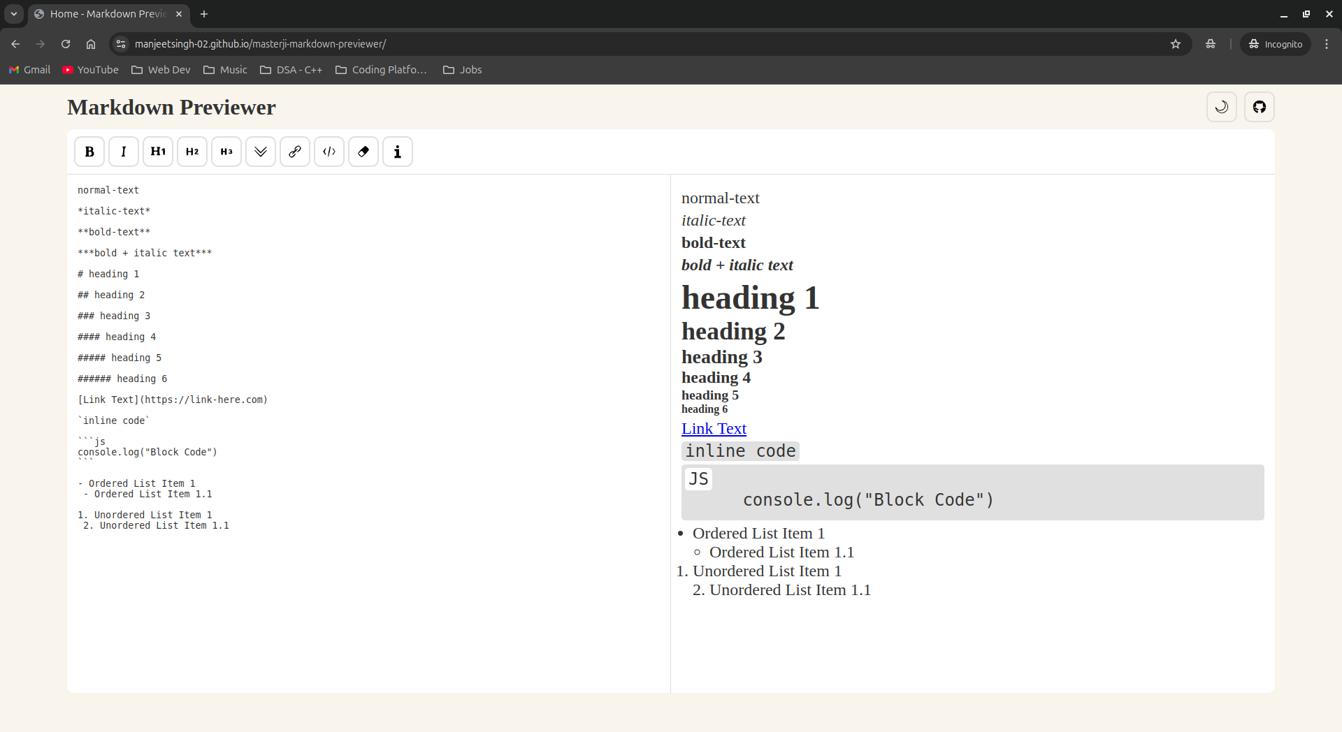1342x732 pixels.
Task: Click 'heading 1' in the preview pane
Action: tap(751, 298)
